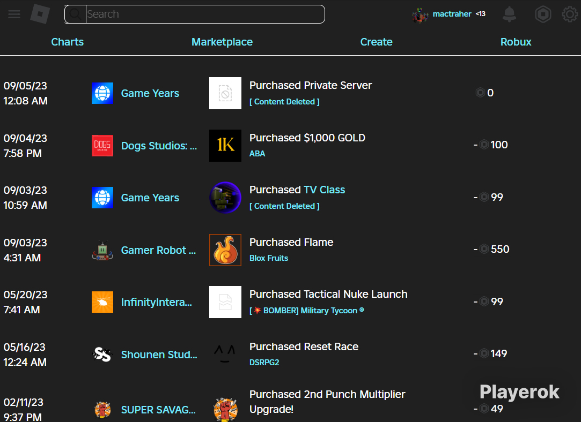Select the 'Purchased $1,000 GOLD' text
Viewport: 581px width, 422px height.
pos(307,138)
